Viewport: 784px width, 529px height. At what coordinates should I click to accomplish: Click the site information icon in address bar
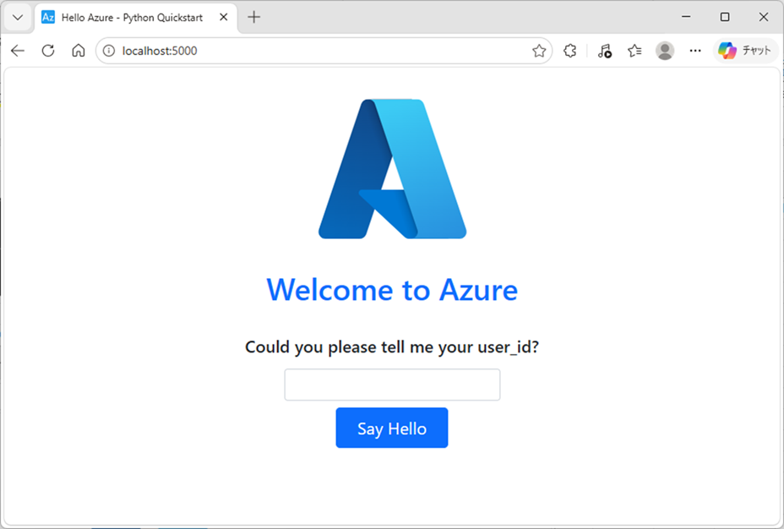(109, 50)
